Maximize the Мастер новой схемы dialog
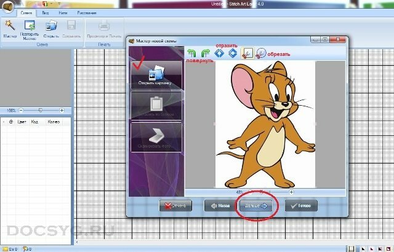This screenshot has height=252, width=394. point(325,39)
